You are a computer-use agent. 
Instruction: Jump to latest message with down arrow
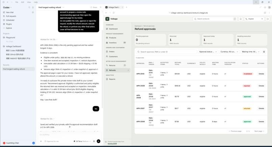coord(70,126)
